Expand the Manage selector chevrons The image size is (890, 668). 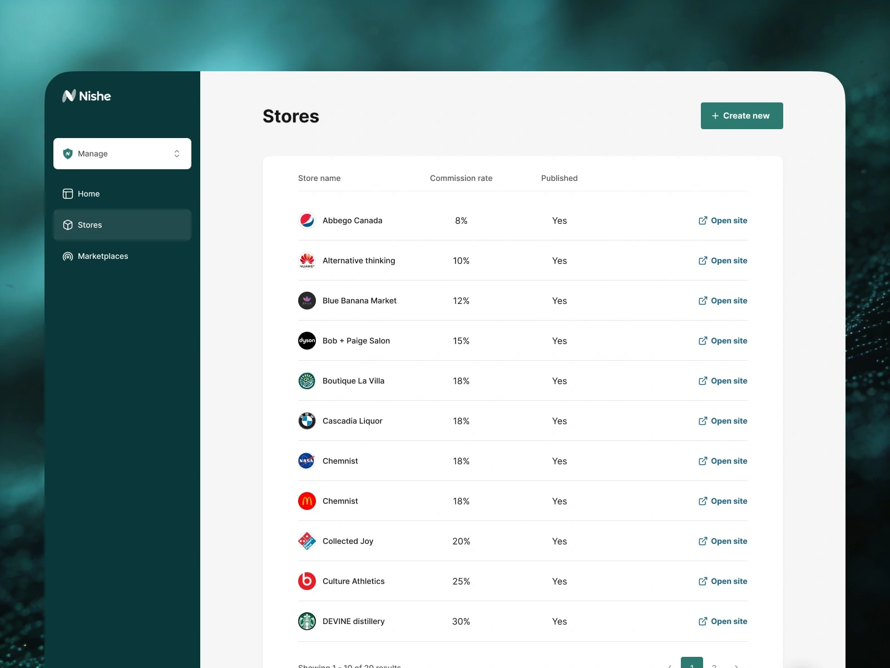click(177, 154)
